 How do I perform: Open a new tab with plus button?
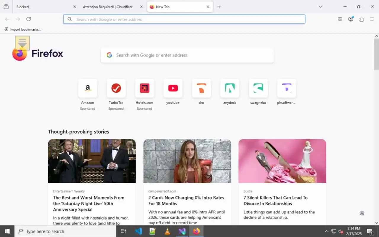point(219,7)
